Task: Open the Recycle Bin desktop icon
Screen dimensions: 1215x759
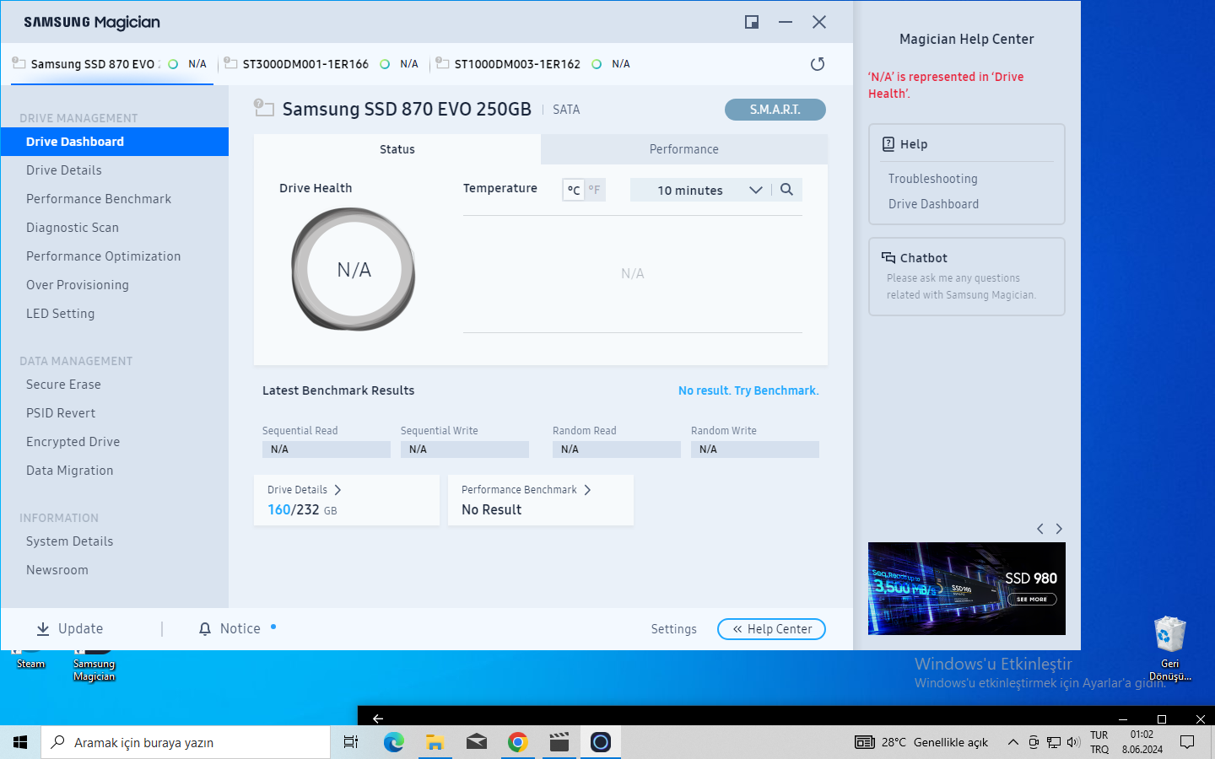Action: (1170, 649)
